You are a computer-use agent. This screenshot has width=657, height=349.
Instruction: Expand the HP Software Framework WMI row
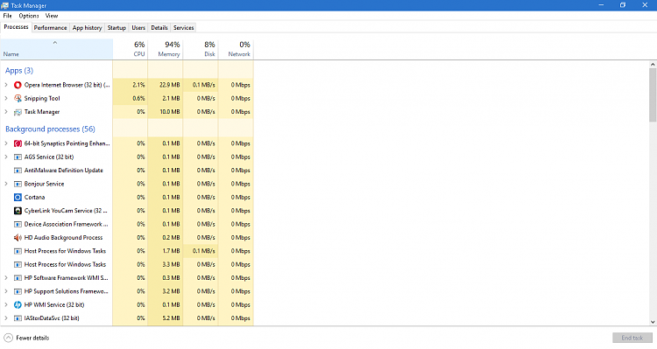coord(6,278)
